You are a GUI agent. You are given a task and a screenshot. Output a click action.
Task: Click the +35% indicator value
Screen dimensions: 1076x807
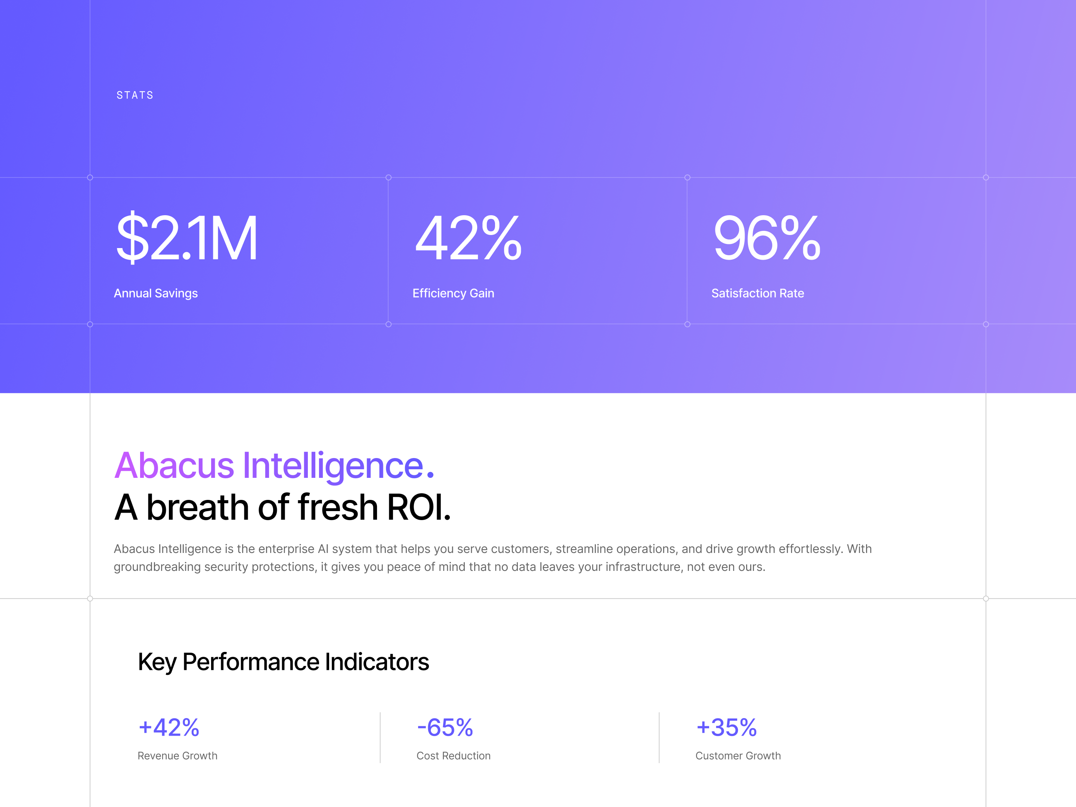click(726, 728)
